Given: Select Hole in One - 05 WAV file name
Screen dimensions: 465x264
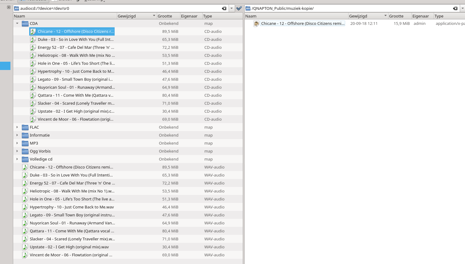Looking at the screenshot, I should (72, 199).
